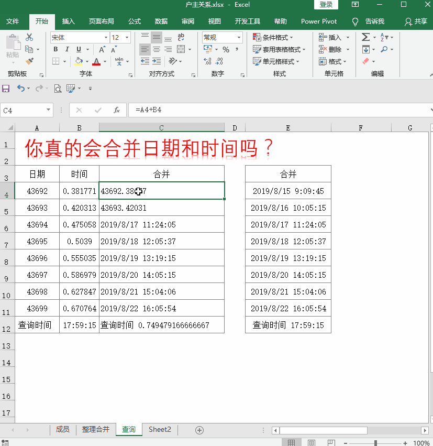The image size is (433, 446).
Task: Click the Cut scissors icon
Action: (29, 37)
